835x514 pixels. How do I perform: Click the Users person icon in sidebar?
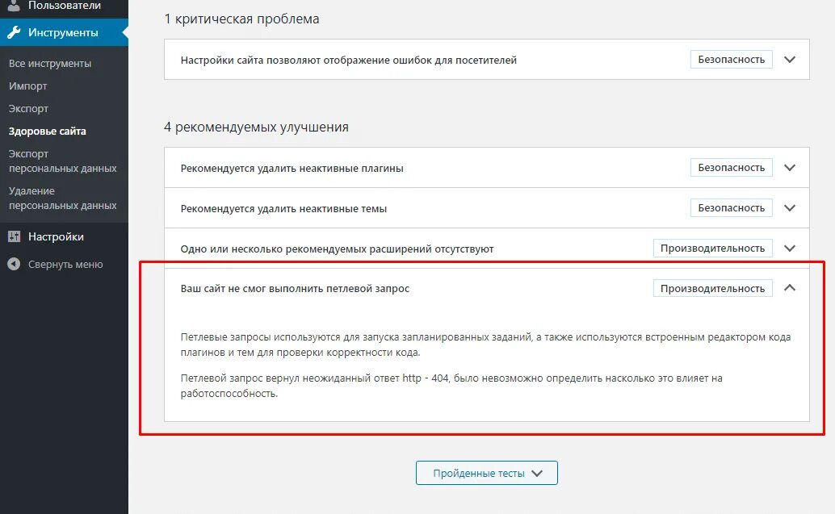(14, 6)
